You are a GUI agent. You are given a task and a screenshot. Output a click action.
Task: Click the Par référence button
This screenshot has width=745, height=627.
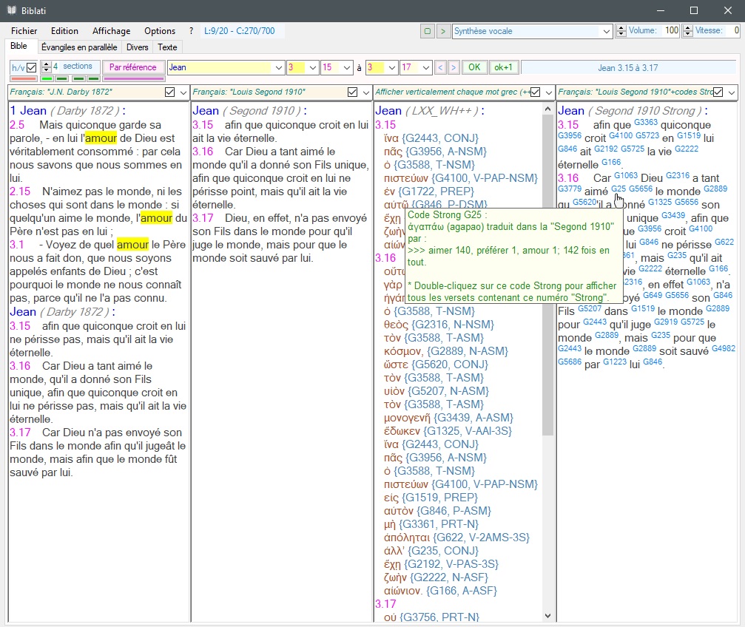[133, 67]
